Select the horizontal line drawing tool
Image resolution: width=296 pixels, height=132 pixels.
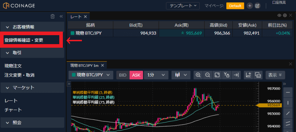point(288,93)
